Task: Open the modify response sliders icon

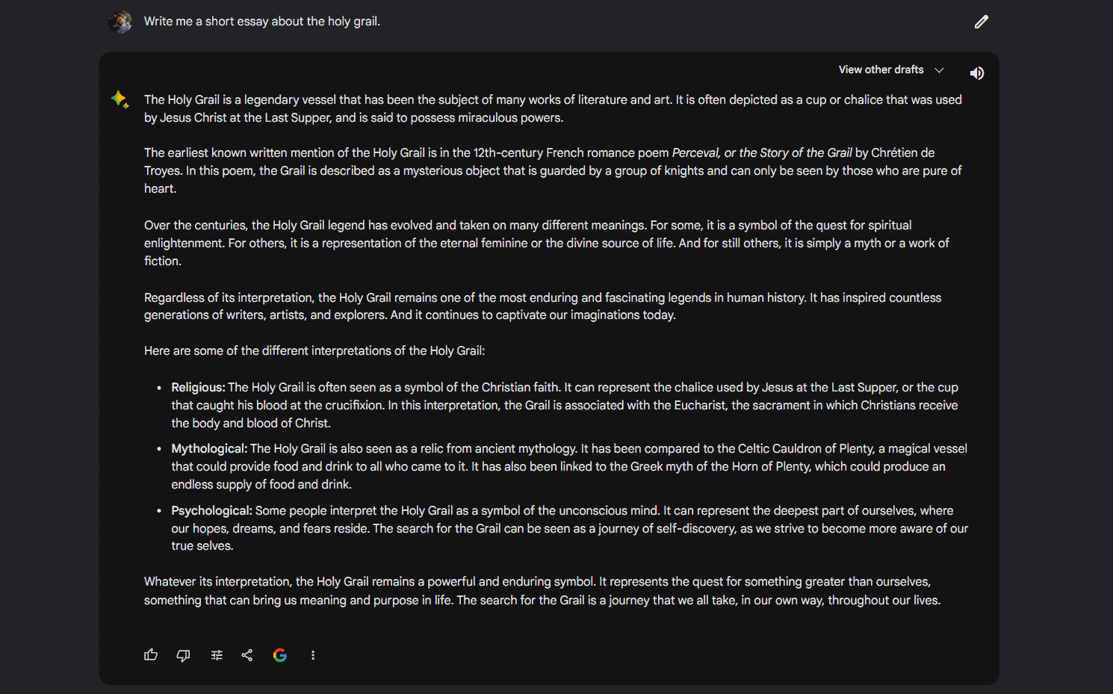Action: point(217,655)
